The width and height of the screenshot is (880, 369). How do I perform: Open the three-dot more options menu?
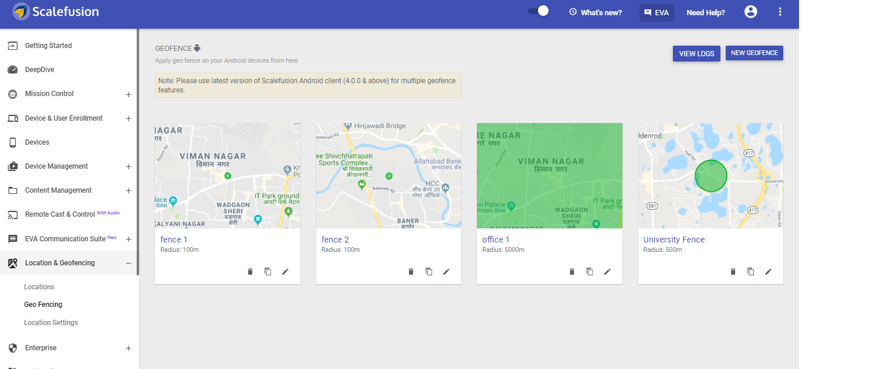780,12
